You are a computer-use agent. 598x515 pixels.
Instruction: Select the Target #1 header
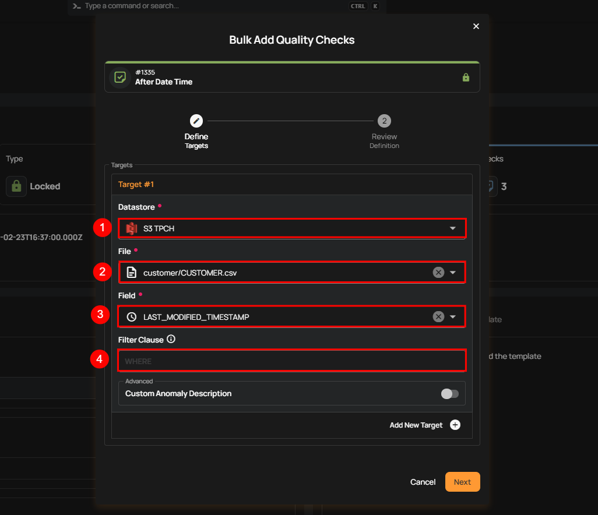pyautogui.click(x=136, y=184)
